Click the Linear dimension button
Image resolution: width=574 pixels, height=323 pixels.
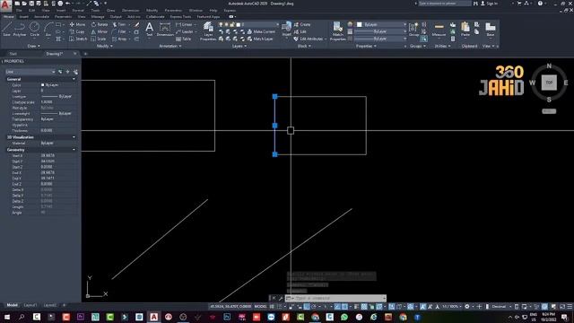(184, 24)
